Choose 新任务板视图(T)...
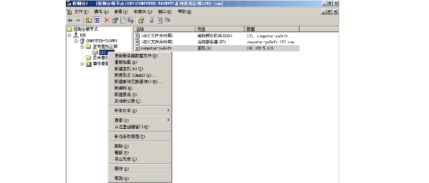429x183 pixels. pyautogui.click(x=140, y=136)
